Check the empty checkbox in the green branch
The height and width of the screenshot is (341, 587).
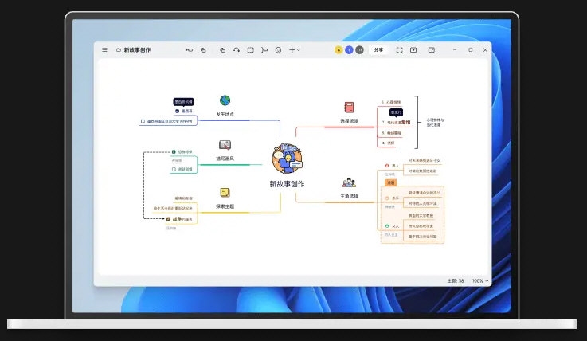tap(174, 169)
